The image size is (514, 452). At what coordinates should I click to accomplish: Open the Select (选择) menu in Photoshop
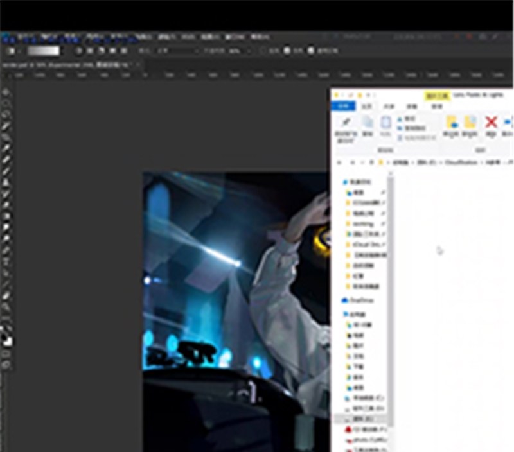pos(143,37)
